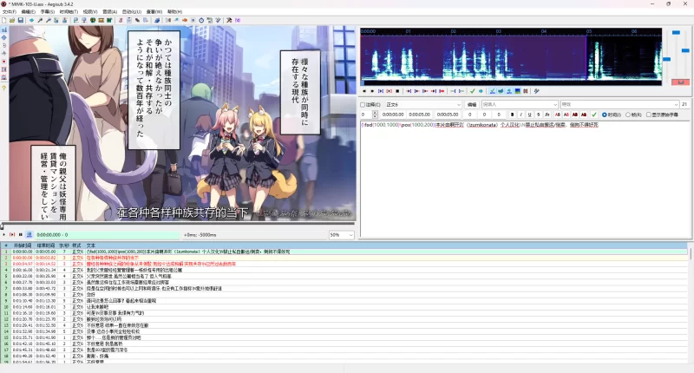Viewport: 694px width, 373px height.
Task: Open the 视频(V) menu
Action: tap(90, 11)
